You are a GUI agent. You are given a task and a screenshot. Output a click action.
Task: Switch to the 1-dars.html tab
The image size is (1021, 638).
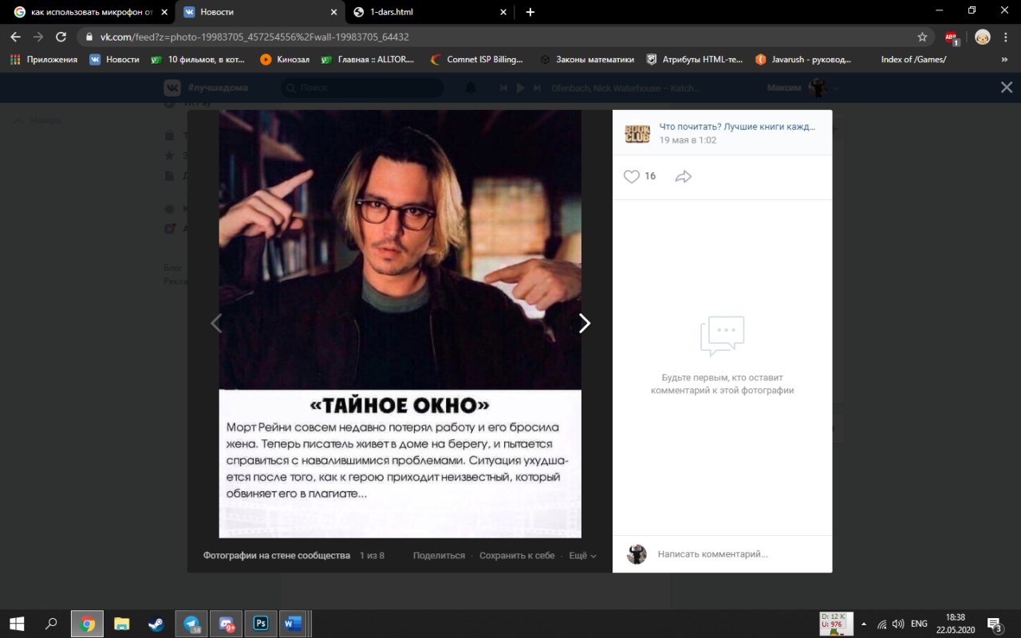coord(431,12)
